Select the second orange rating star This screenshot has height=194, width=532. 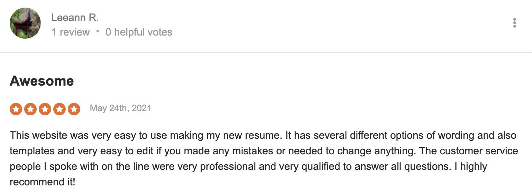click(30, 109)
